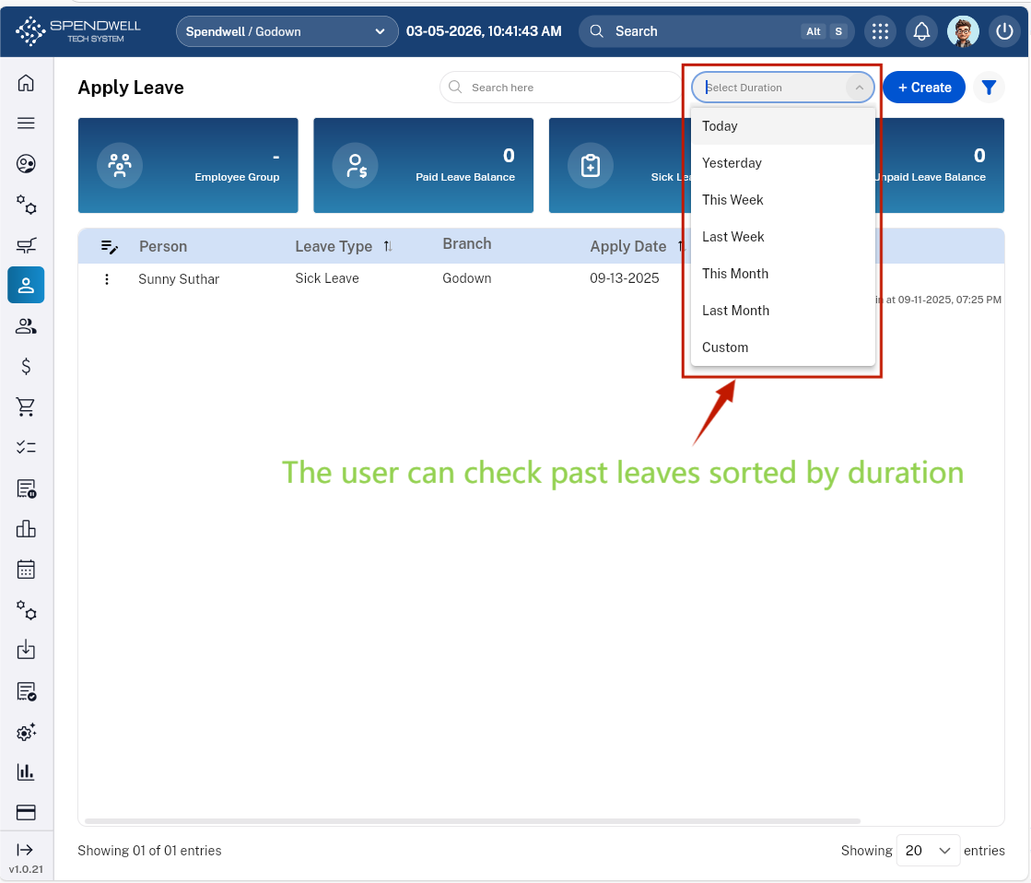This screenshot has width=1031, height=883.
Task: Open notifications bell icon
Action: click(921, 31)
